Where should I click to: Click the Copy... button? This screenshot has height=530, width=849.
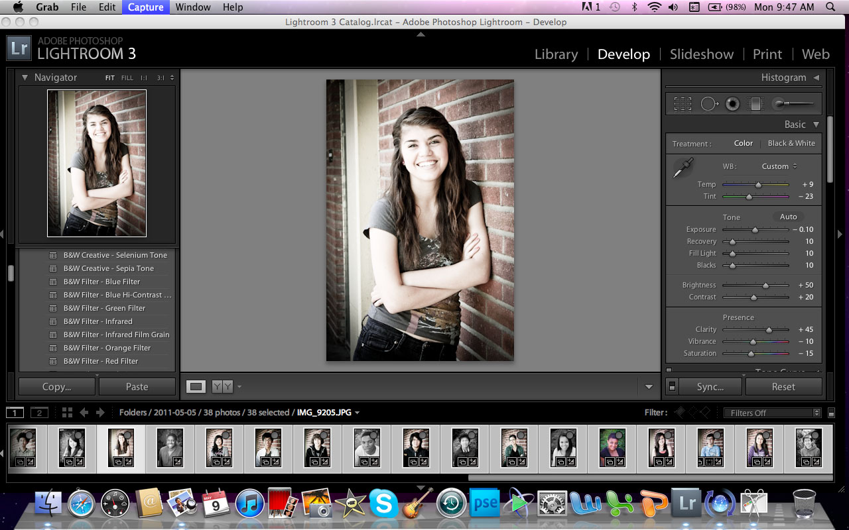(57, 387)
